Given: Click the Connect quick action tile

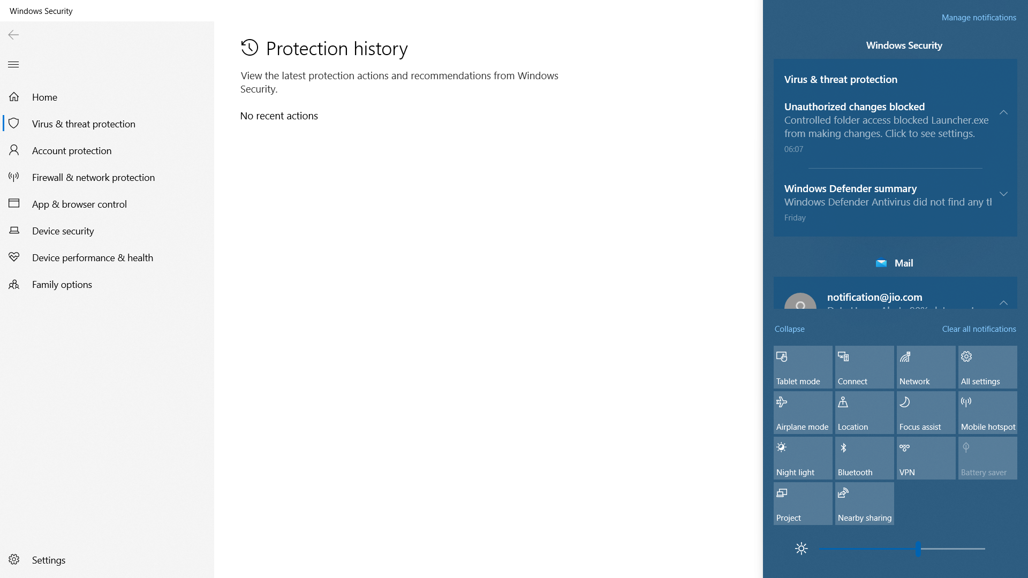Looking at the screenshot, I should (864, 367).
